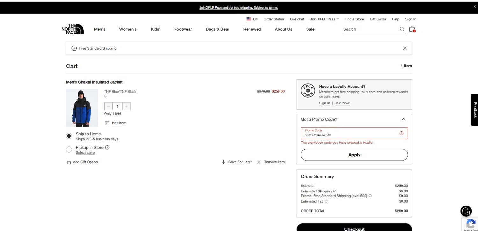478x231 pixels.
Task: Click the Find a Store link
Action: click(x=354, y=19)
